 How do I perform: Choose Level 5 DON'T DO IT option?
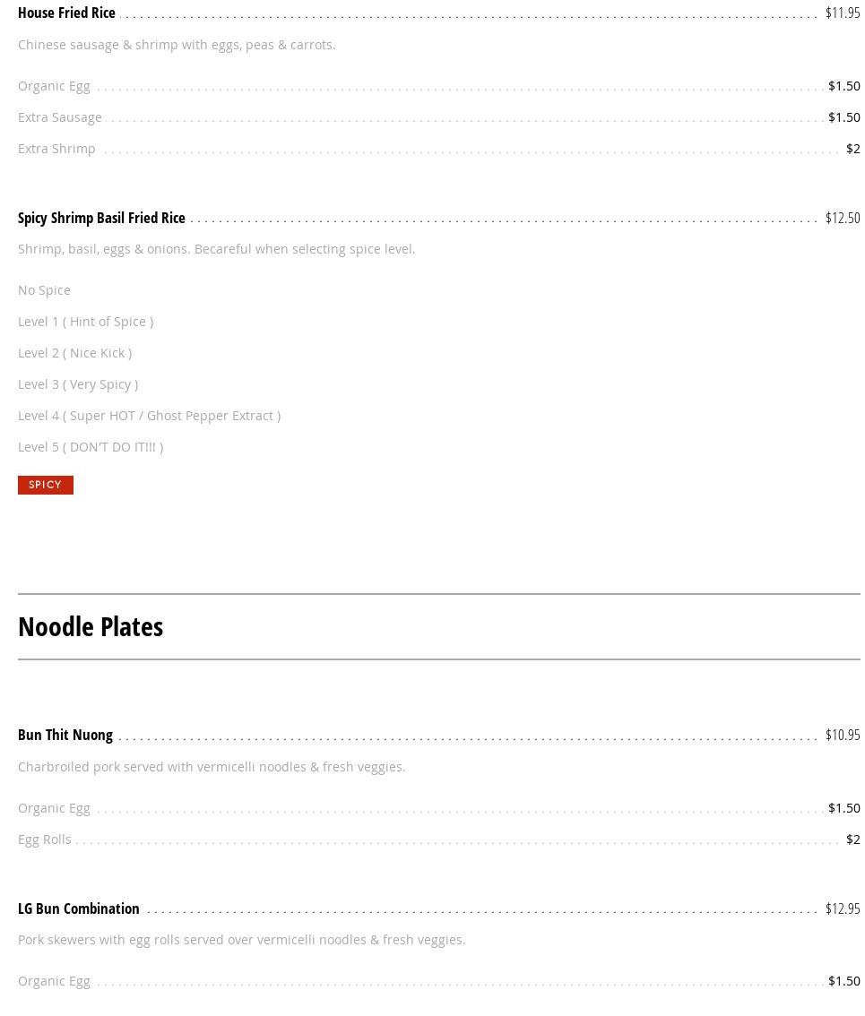pos(91,447)
